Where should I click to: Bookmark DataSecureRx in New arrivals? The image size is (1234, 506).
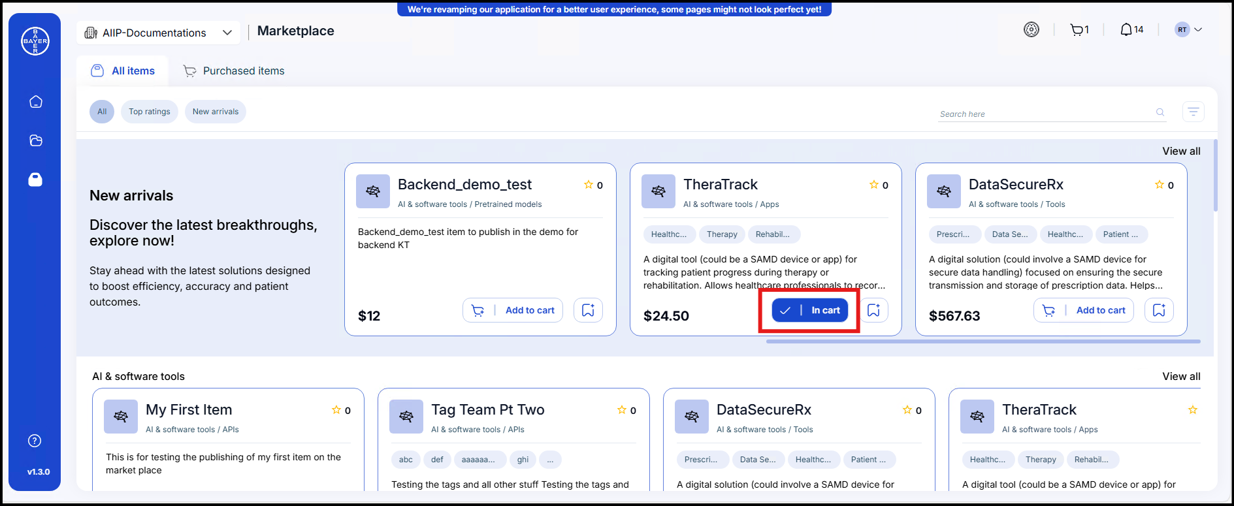[x=1159, y=310]
